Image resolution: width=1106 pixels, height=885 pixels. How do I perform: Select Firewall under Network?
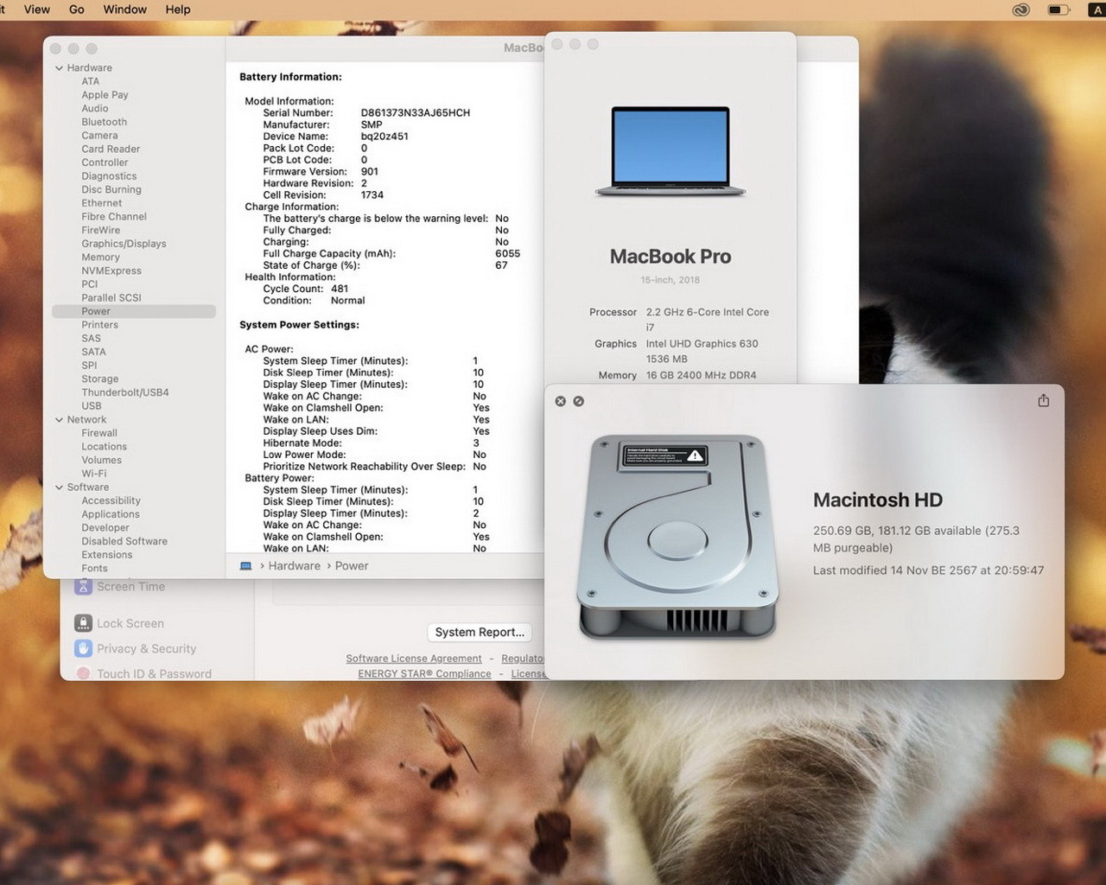pyautogui.click(x=99, y=433)
